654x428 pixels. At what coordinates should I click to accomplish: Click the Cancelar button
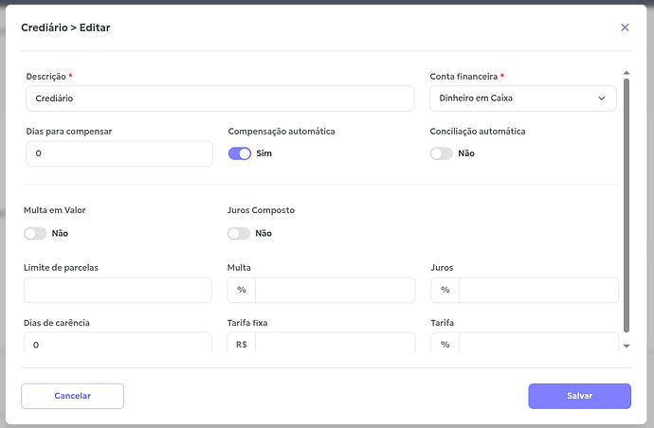73,396
